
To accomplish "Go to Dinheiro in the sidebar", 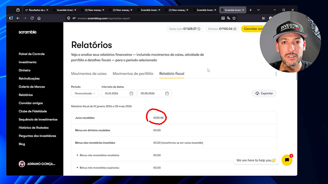I will point(25,71).
